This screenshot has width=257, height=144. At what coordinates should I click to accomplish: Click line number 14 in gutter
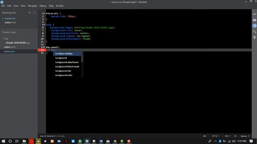click(x=42, y=50)
